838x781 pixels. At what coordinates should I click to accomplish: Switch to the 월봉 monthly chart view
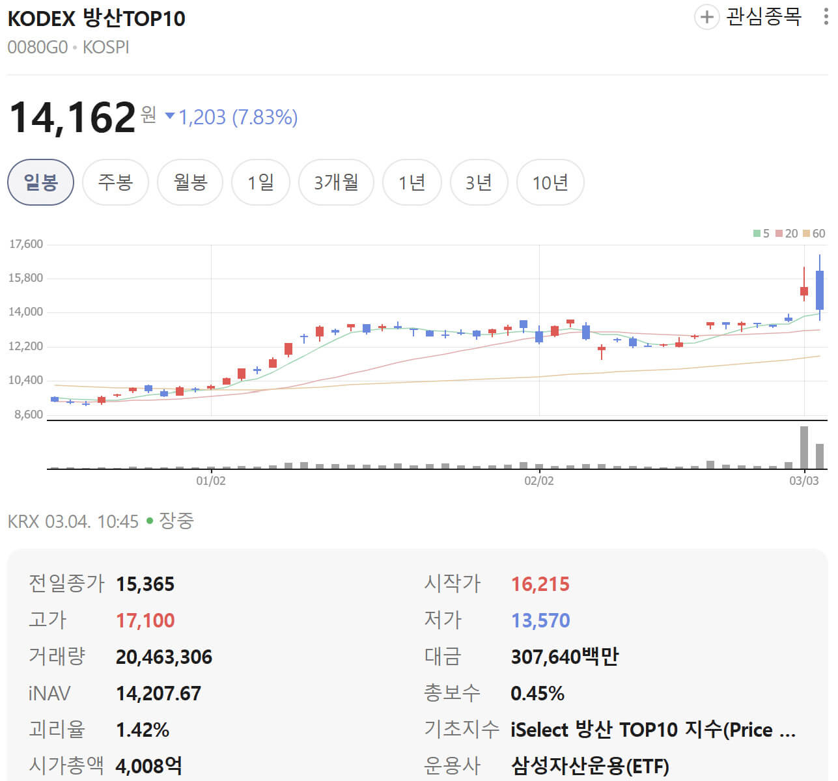pyautogui.click(x=190, y=183)
